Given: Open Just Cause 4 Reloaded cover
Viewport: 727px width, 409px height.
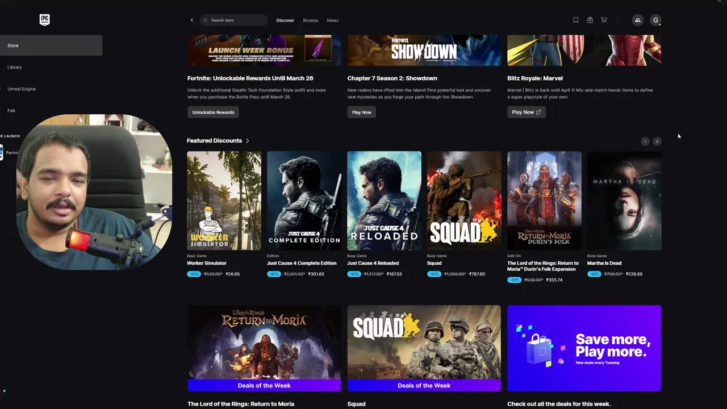Looking at the screenshot, I should [x=384, y=201].
